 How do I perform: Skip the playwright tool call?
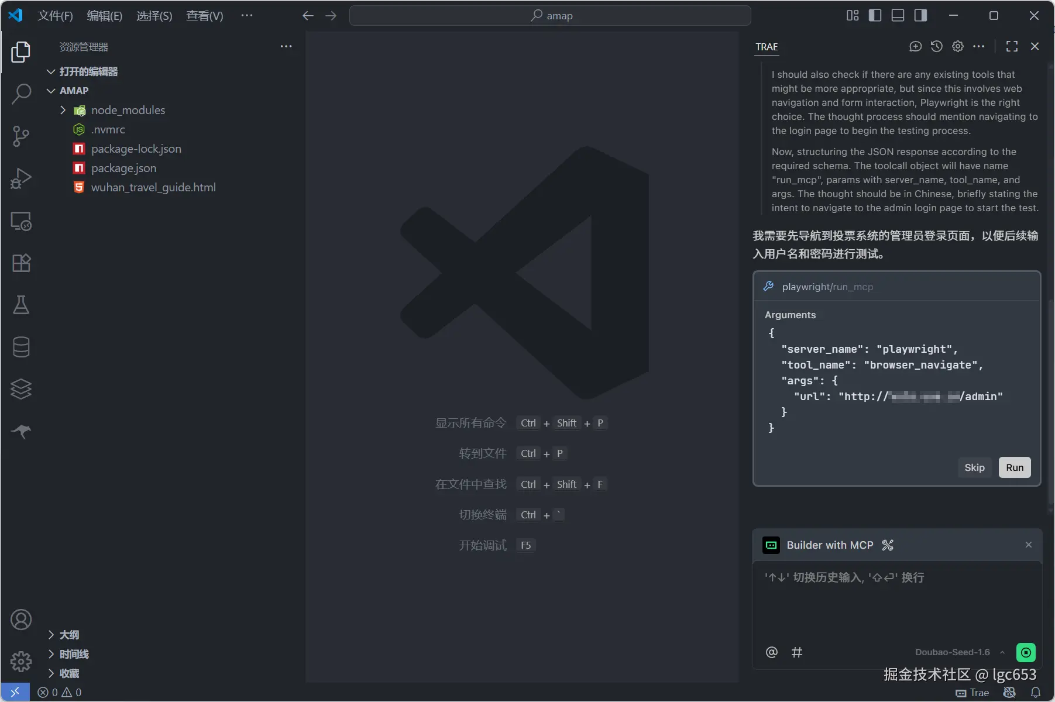974,467
